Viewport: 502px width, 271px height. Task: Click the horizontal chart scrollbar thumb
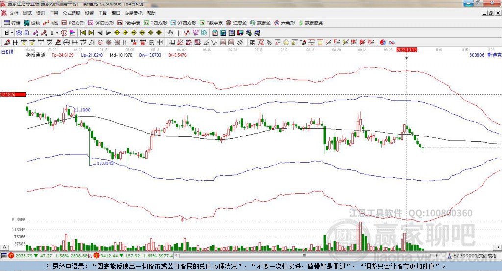coord(305,256)
